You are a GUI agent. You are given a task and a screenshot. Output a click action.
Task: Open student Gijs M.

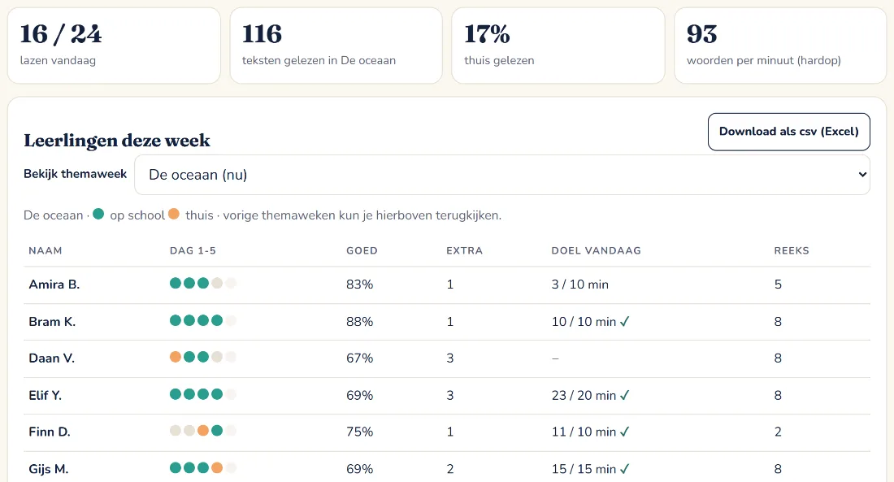(49, 469)
